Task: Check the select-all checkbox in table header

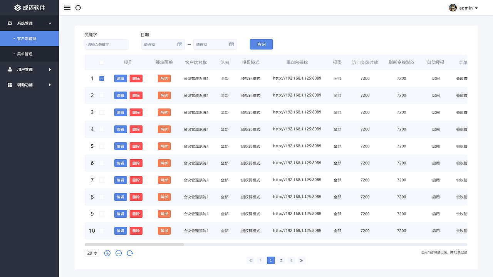Action: (x=102, y=62)
